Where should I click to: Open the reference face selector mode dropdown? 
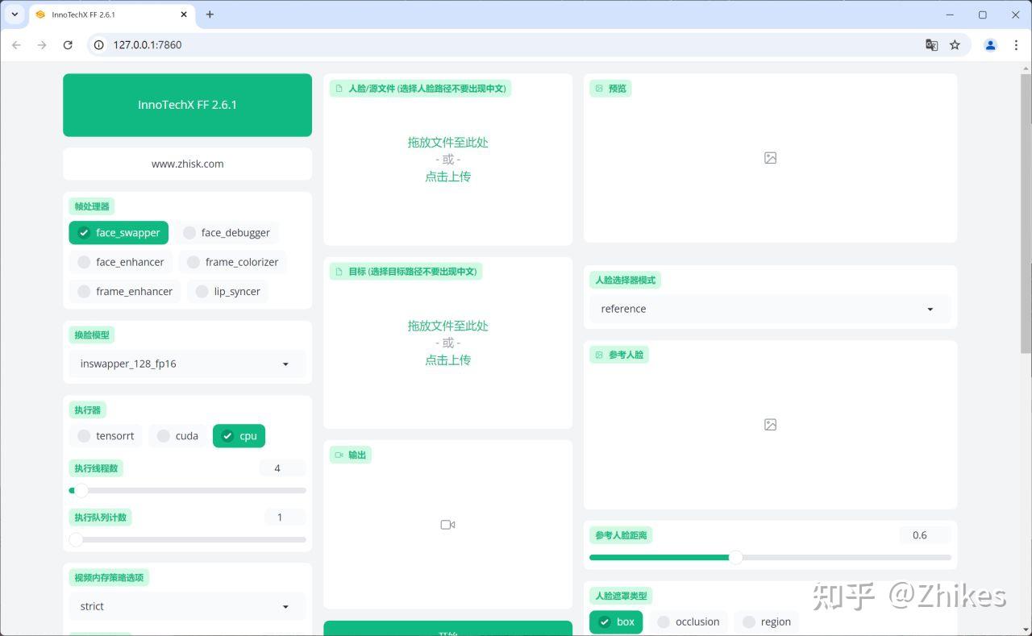point(770,309)
